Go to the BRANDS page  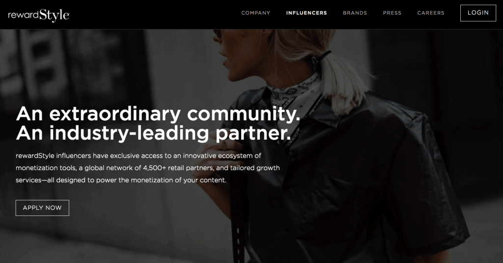coord(355,13)
